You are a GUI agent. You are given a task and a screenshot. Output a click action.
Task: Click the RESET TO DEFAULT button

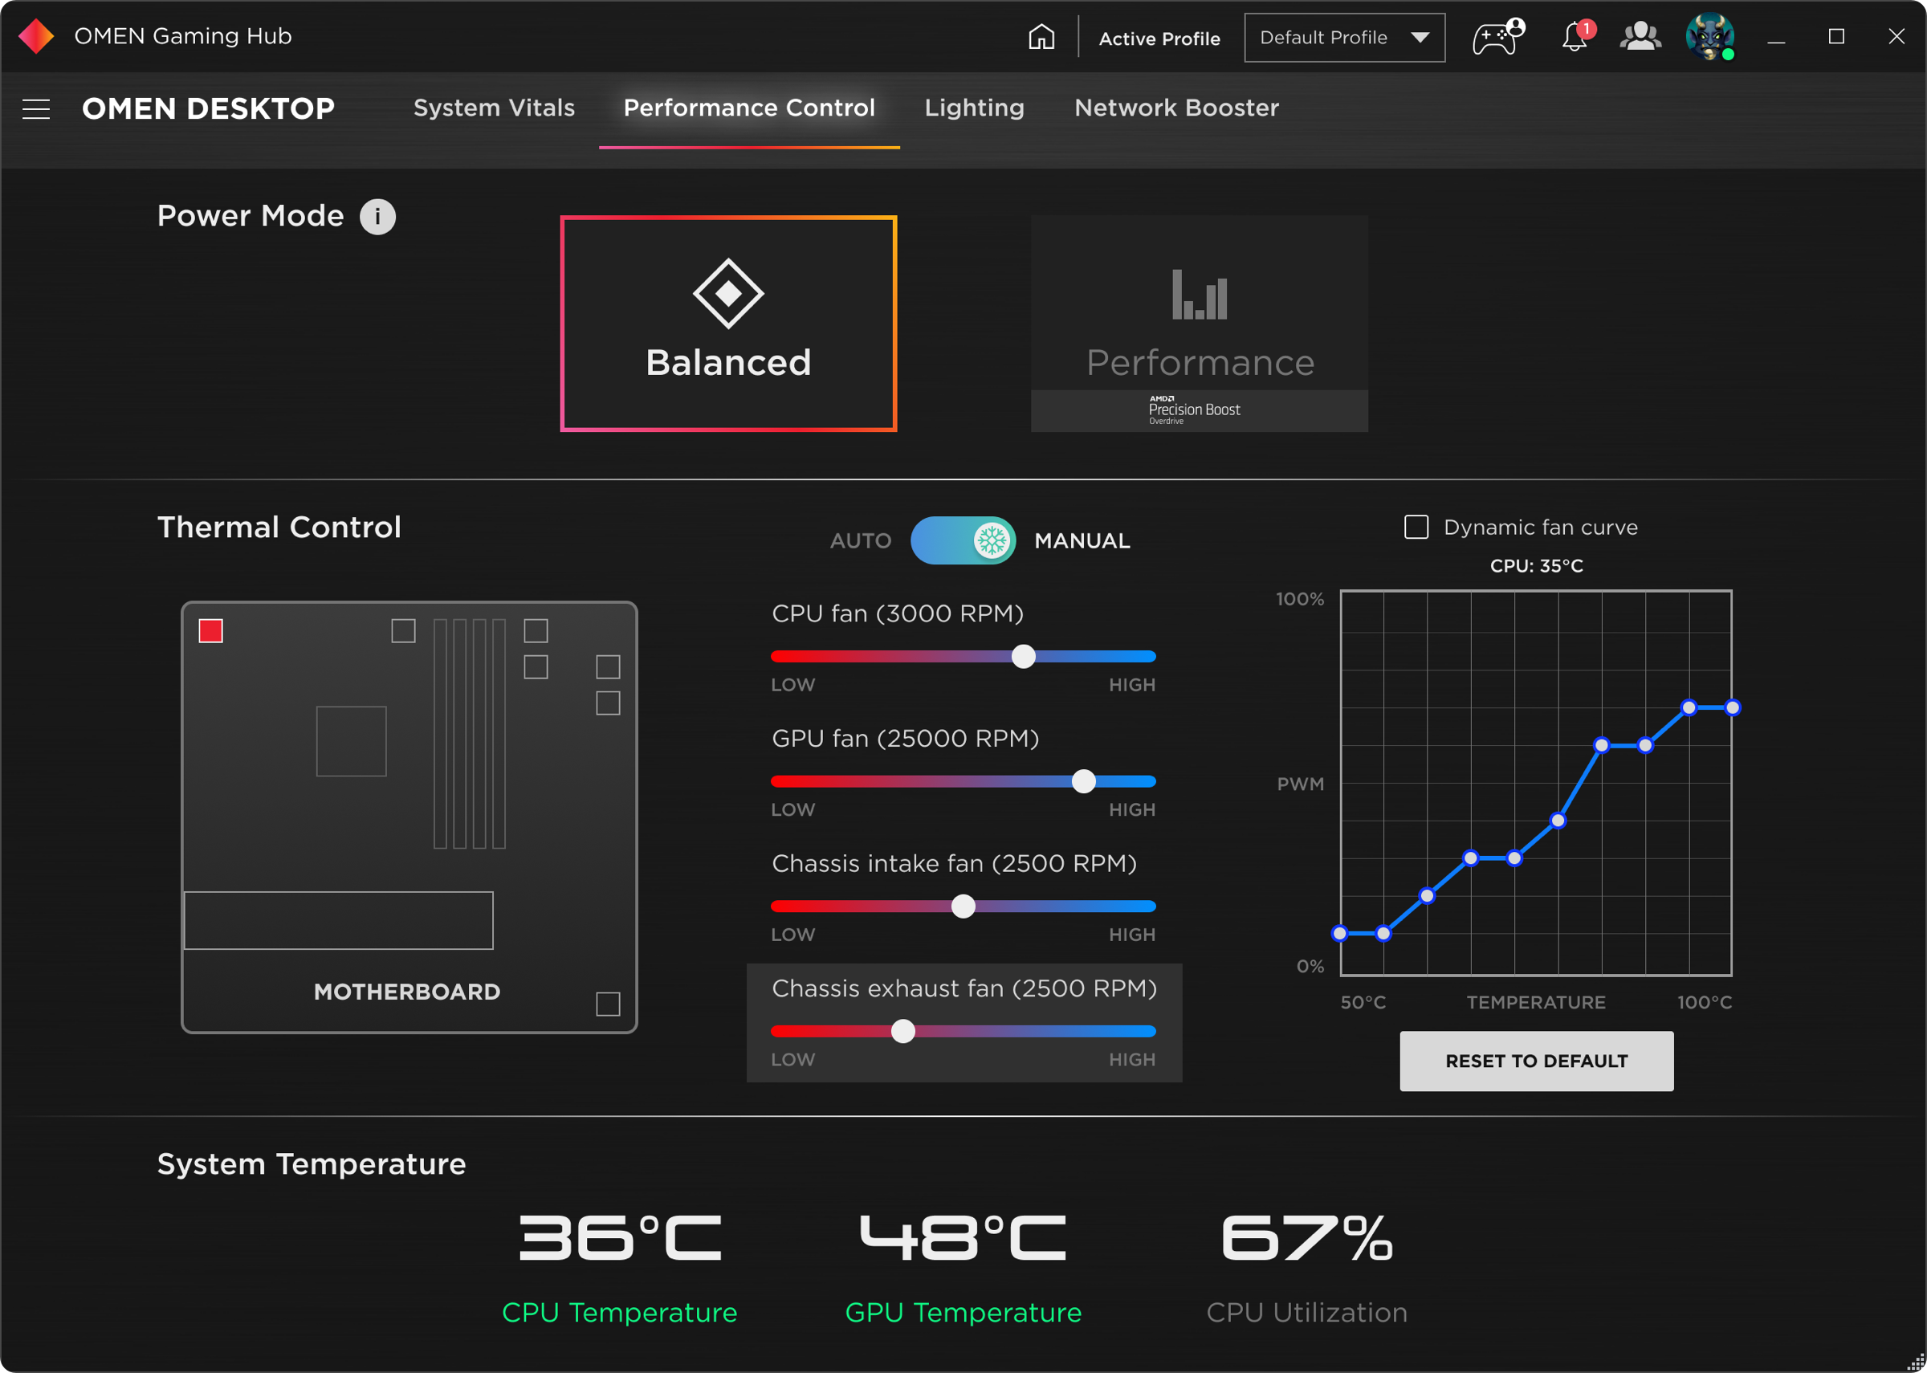1538,1061
